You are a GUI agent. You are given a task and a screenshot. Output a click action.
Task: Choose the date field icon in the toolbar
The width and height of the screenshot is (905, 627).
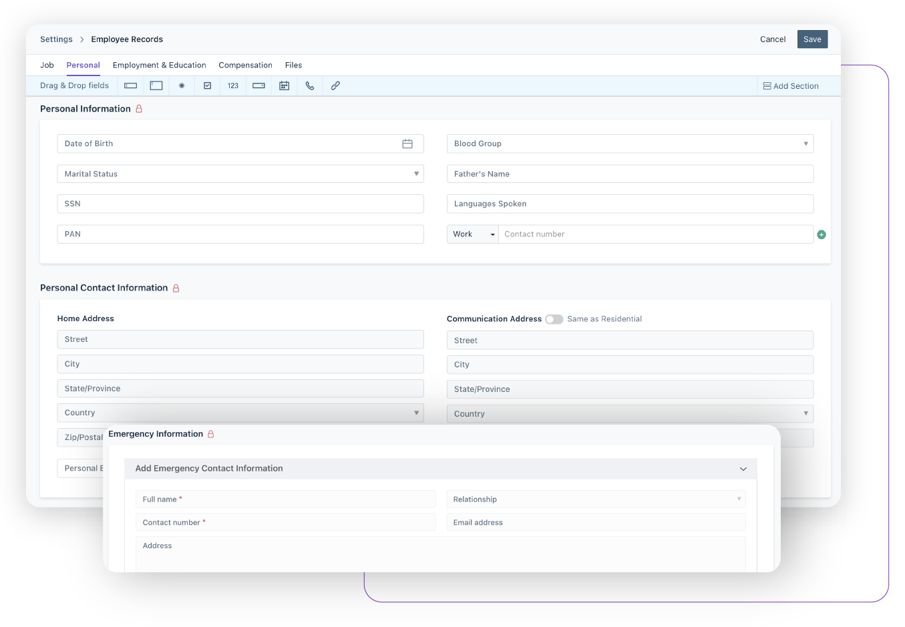[x=284, y=85]
